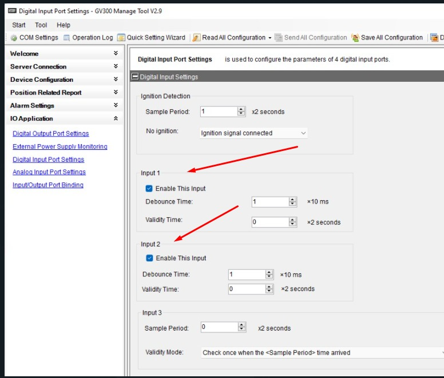Expand the Server Connection section

pos(65,66)
